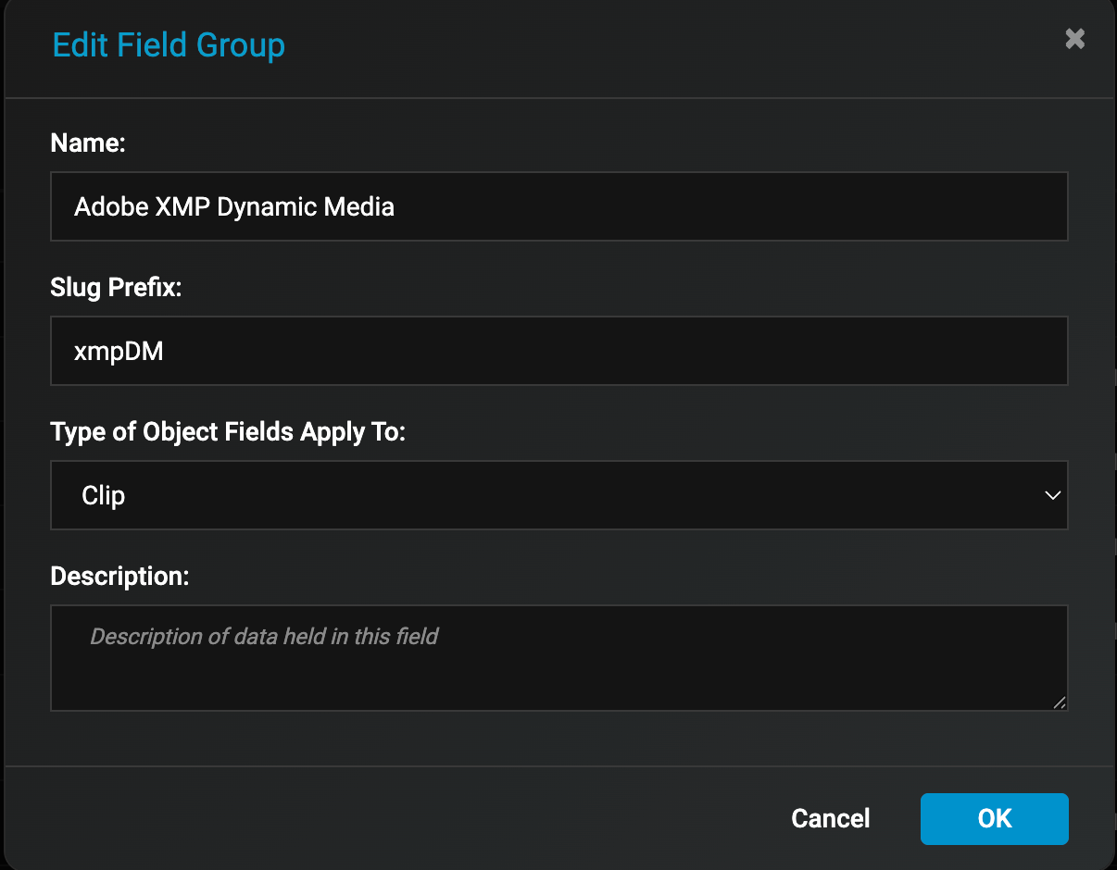Viewport: 1117px width, 870px height.
Task: Click the Slug Prefix: label
Action: (x=117, y=288)
